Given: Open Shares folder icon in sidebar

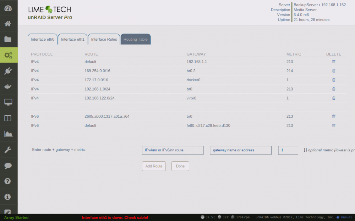Looking at the screenshot, I should [8, 39].
